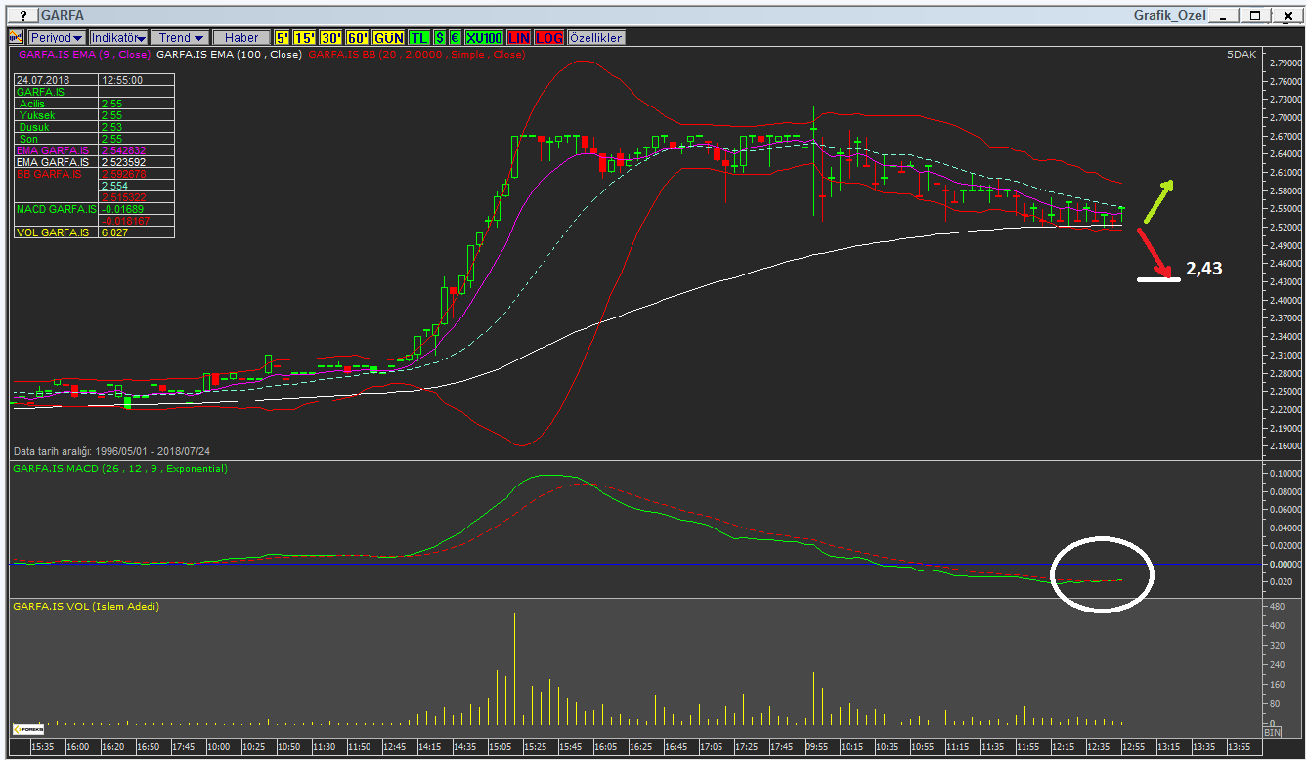This screenshot has height=760, width=1307.
Task: Select the GÜN daily period
Action: tap(389, 37)
